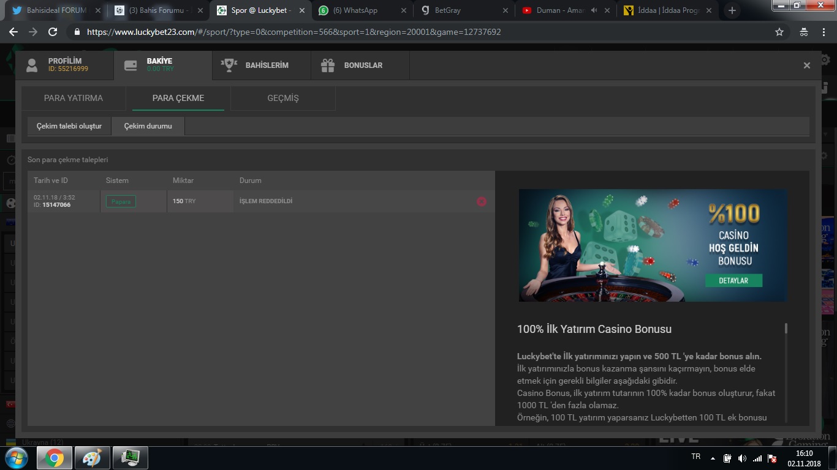Select the Bakiye wallet tab
Viewport: 837px width, 470px height.
163,65
